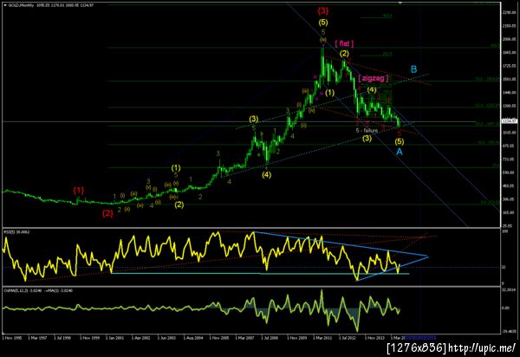Click the '1 Nov 1995' date label
Screen dimensions: 520x357
(12, 338)
